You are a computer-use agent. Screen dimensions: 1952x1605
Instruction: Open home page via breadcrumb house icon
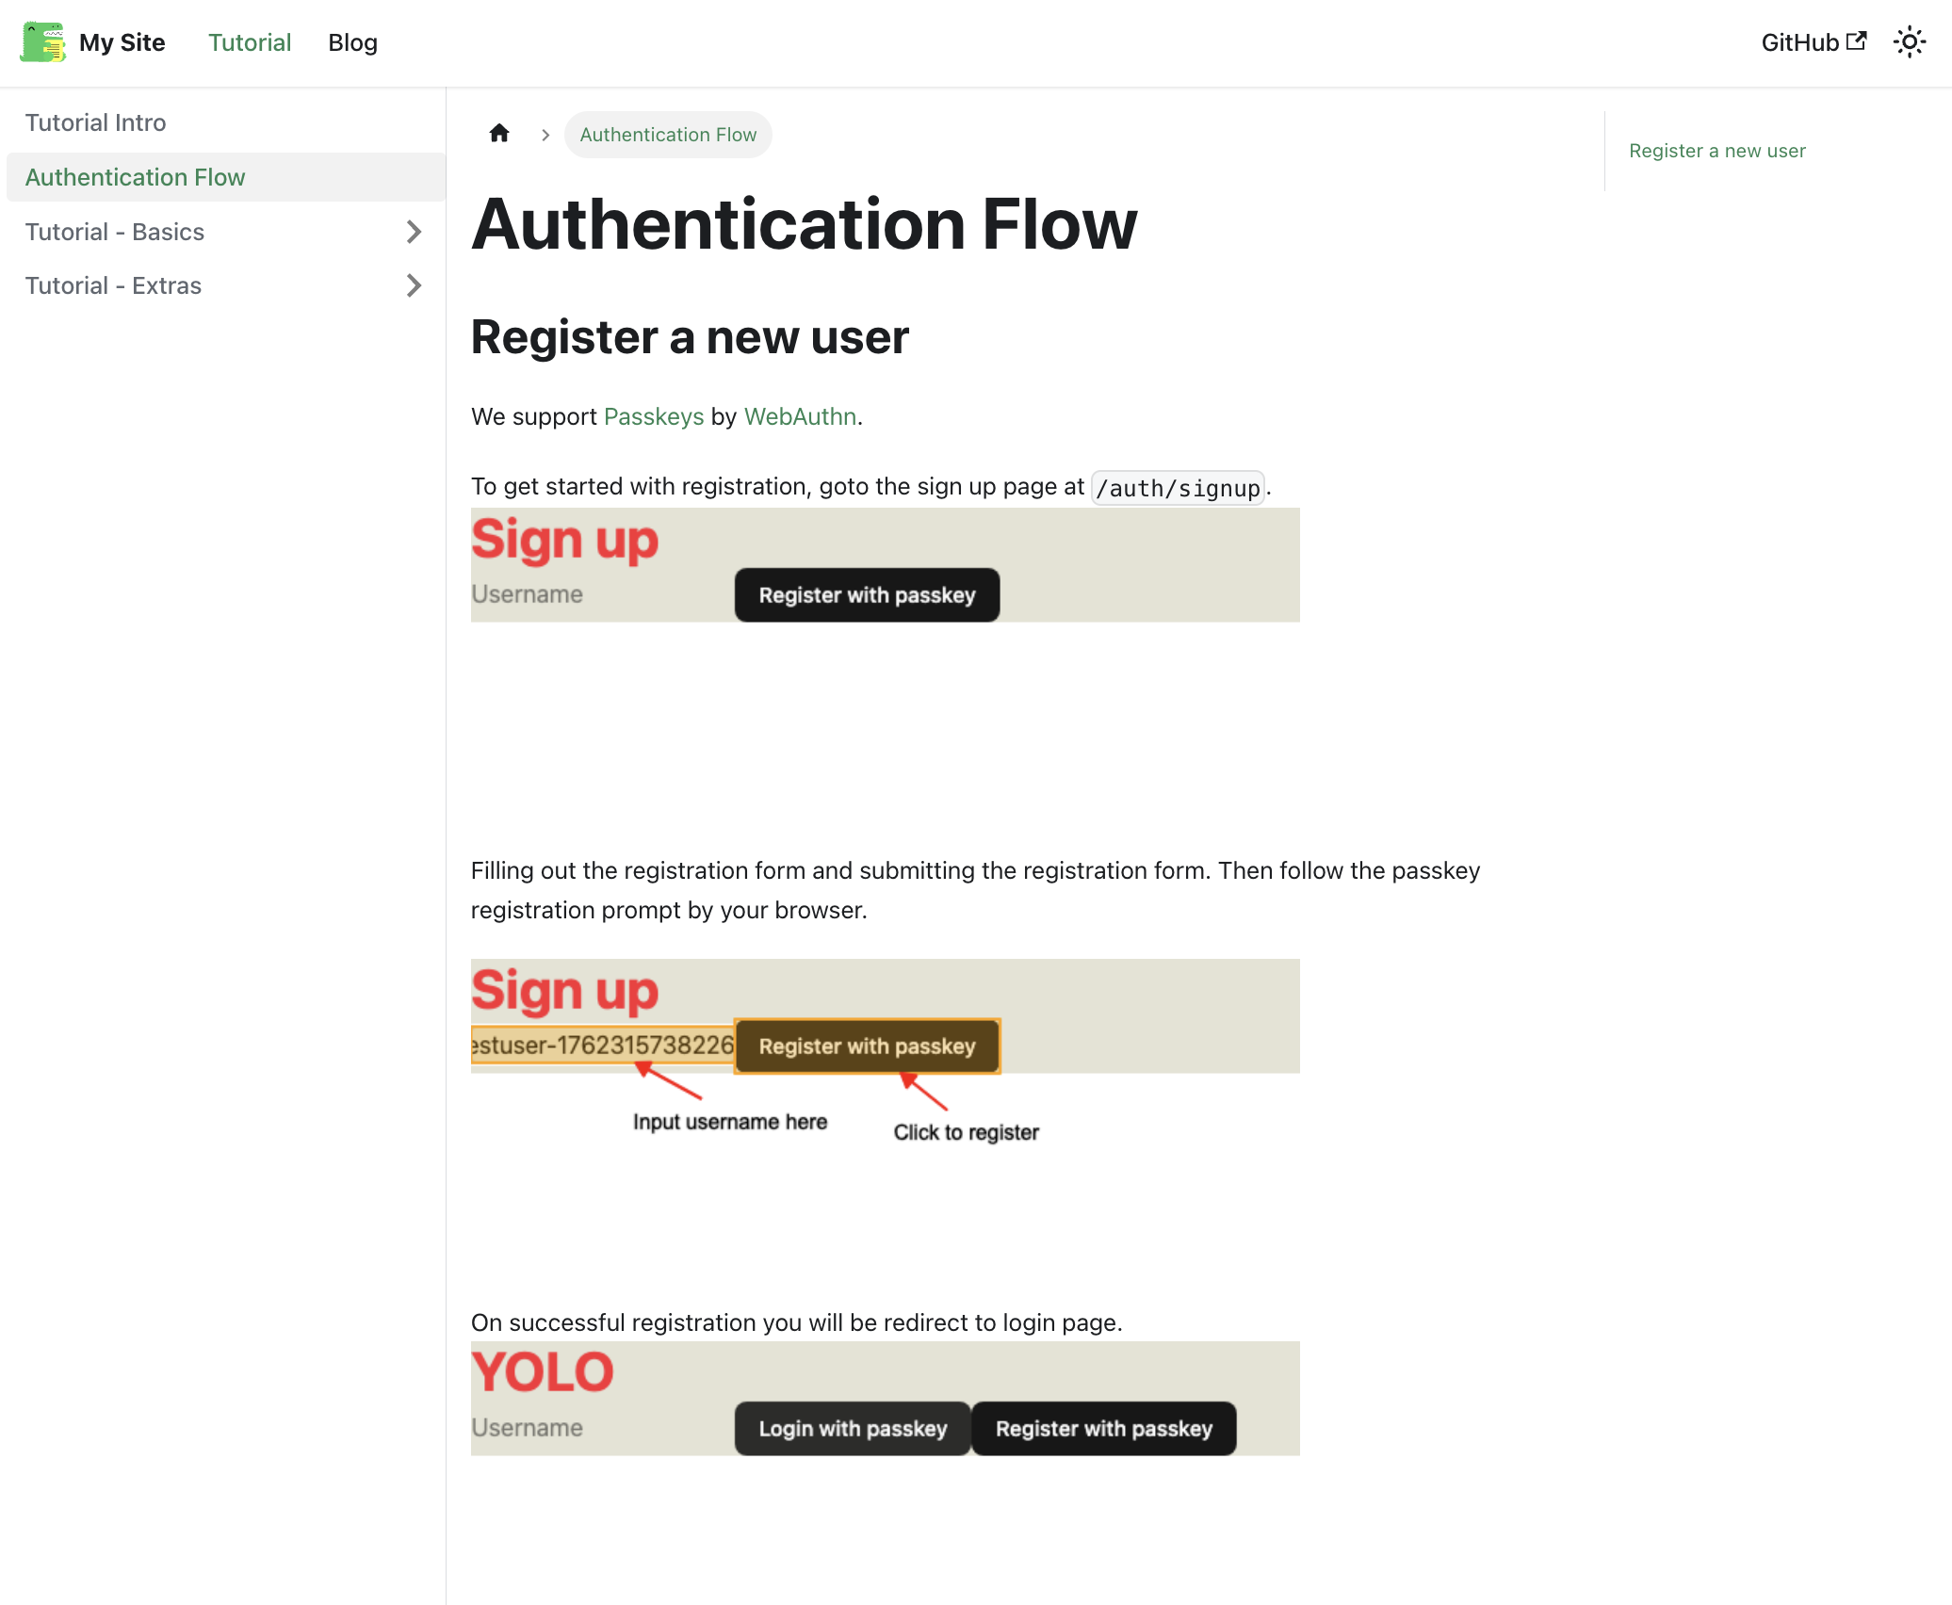(498, 134)
